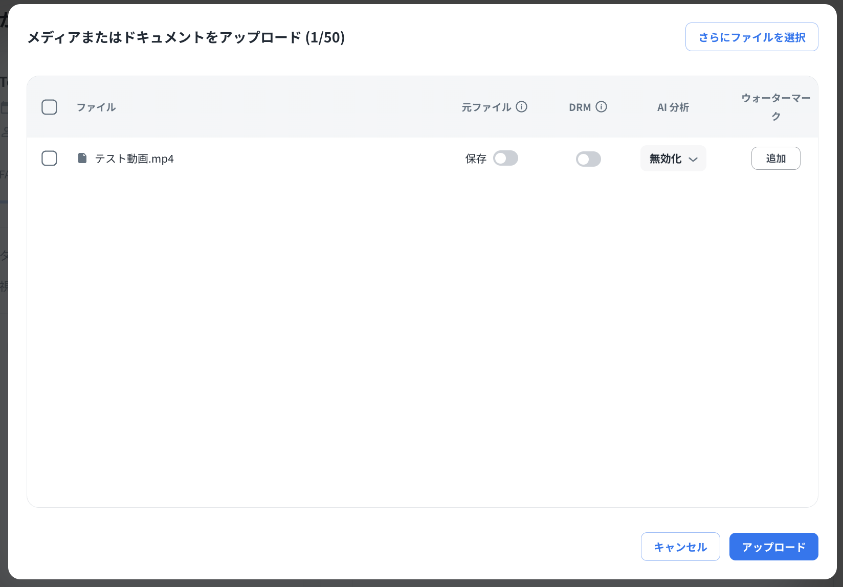Select the テスト動画.mp4 file name
The height and width of the screenshot is (587, 843).
pyautogui.click(x=135, y=159)
